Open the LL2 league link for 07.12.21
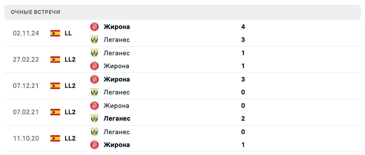365x155 pixels. coord(70,86)
